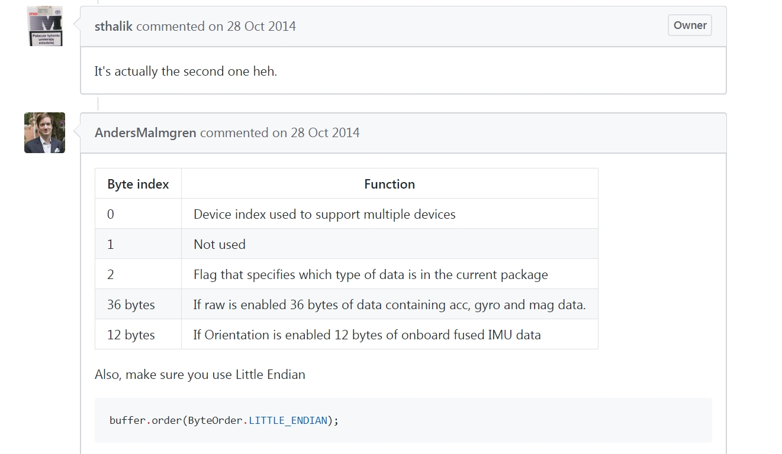Open sthalik's profile link
Image resolution: width=782 pixels, height=454 pixels.
coord(113,26)
